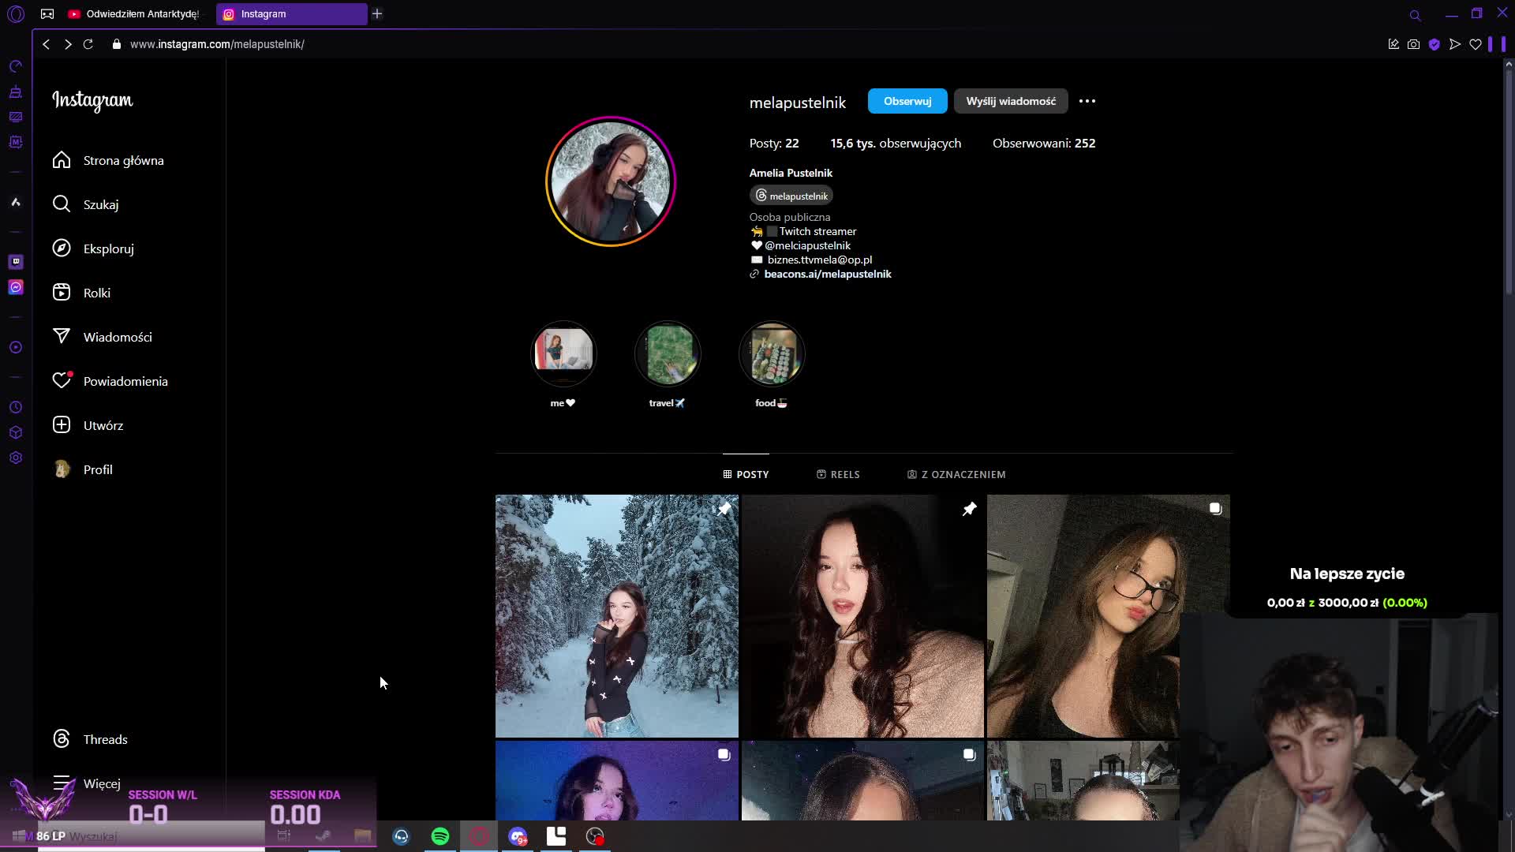The width and height of the screenshot is (1515, 852).
Task: Open Rolki reels in sidebar
Action: 81,293
